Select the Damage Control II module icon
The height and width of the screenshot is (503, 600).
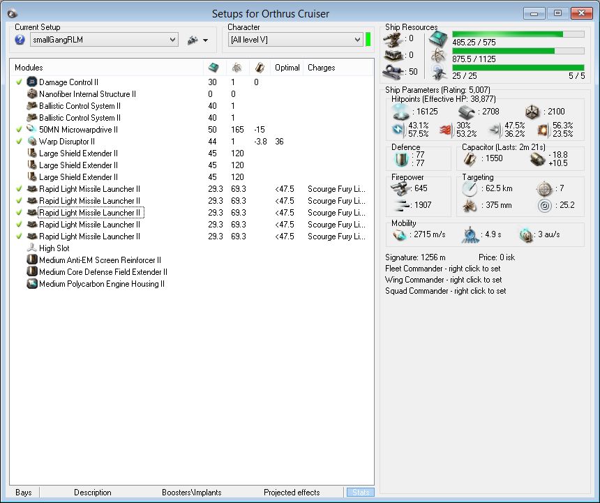point(32,82)
